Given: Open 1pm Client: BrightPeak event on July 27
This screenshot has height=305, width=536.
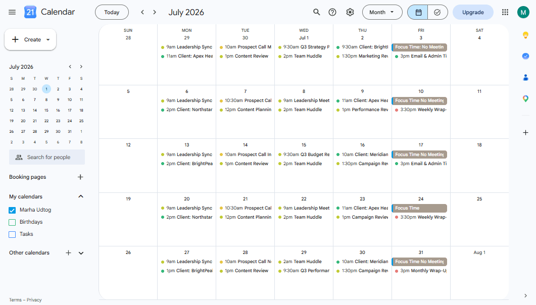Looking at the screenshot, I should point(186,271).
